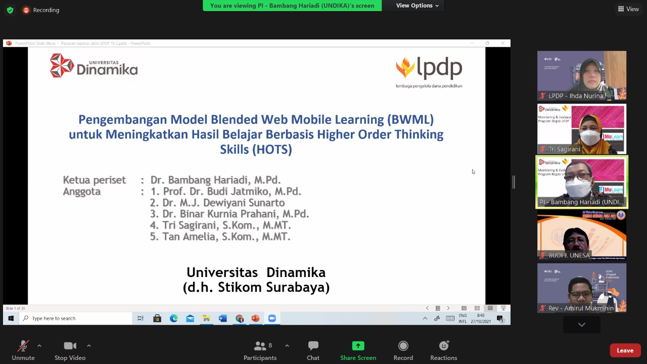Click the line 'Dr. Binar Kurnia Prahani, M.Pd.'
The width and height of the screenshot is (647, 364).
[236, 214]
